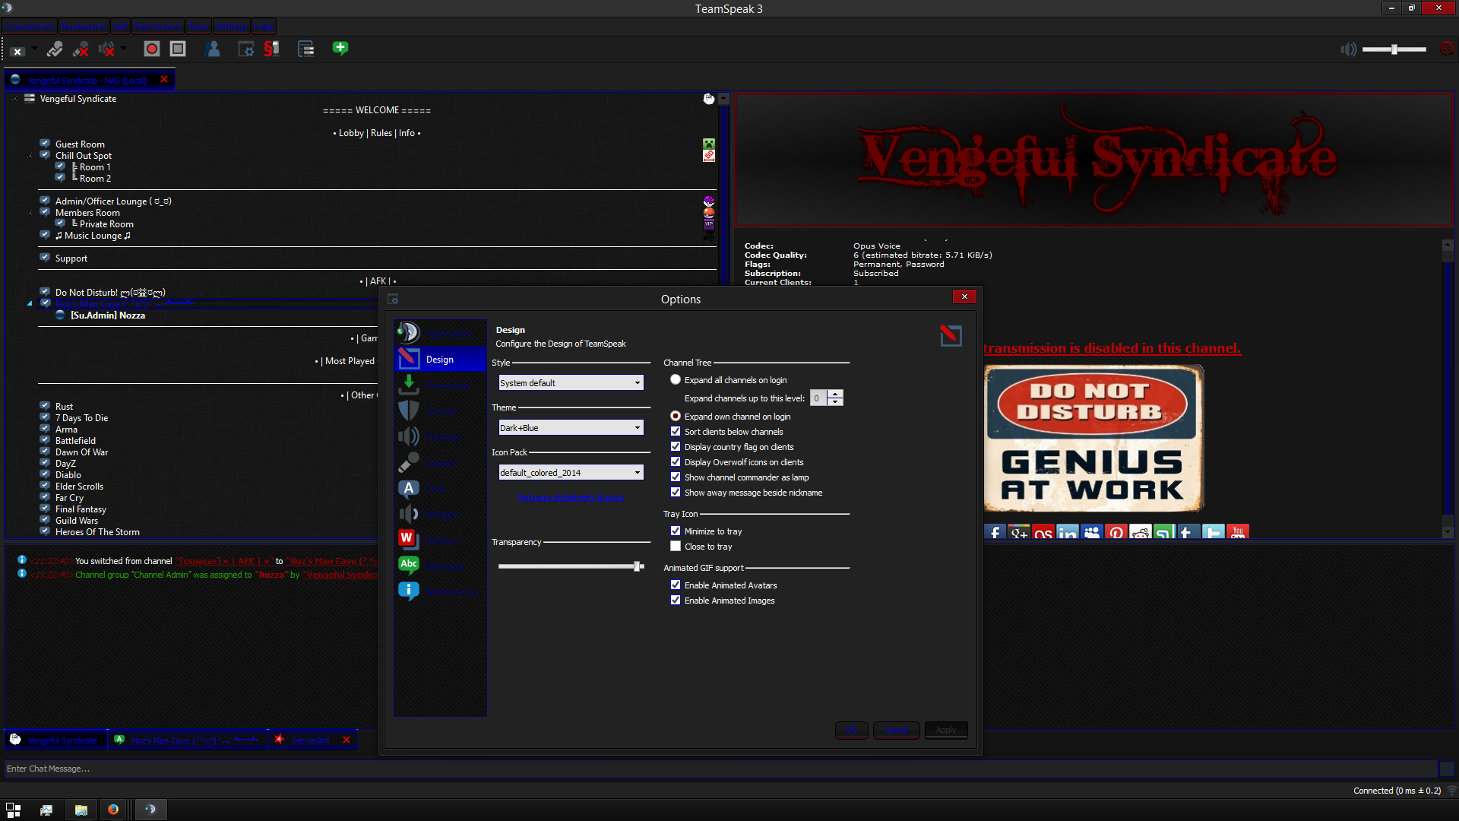Viewport: 1459px width, 821px height.
Task: Open the Notifications options section
Action: [450, 592]
